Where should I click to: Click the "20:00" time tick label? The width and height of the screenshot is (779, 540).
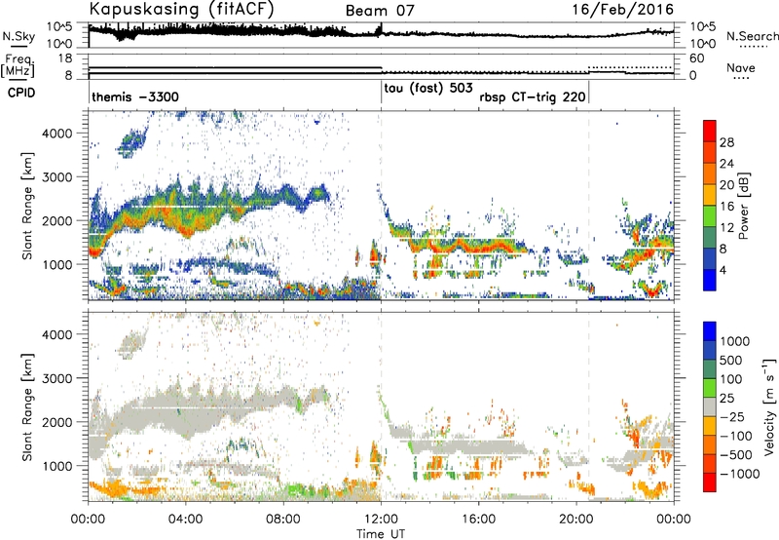coord(576,520)
